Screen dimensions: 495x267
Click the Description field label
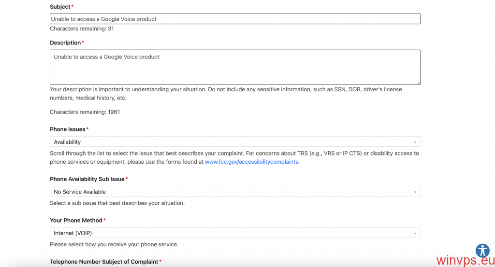pos(65,42)
